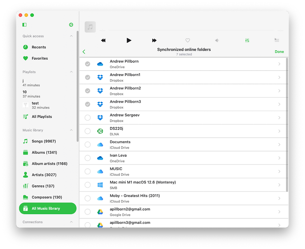Click the DLNA icon for DS220j
Screen dimensions: 305x249
coord(100,131)
